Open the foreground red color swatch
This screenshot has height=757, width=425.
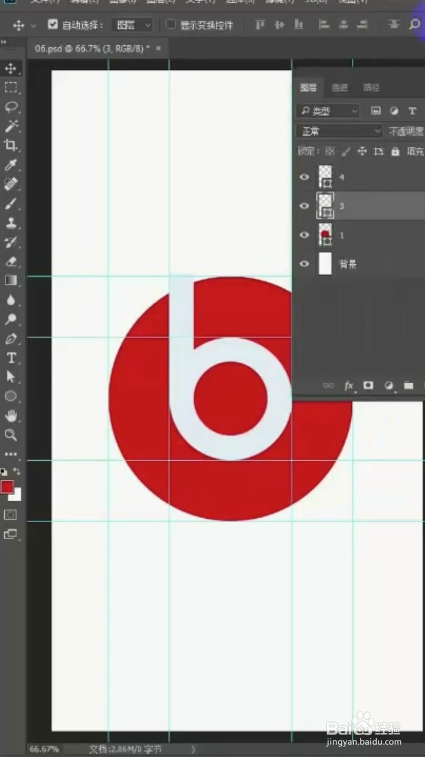click(7, 487)
